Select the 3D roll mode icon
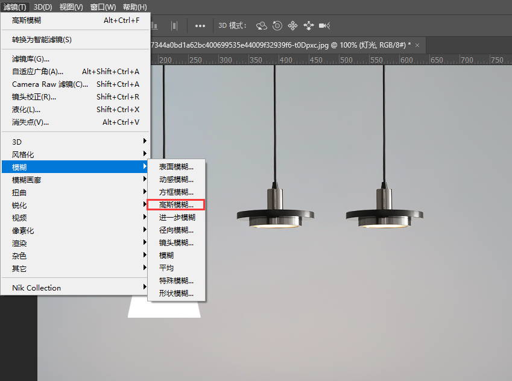512x381 pixels. (277, 25)
